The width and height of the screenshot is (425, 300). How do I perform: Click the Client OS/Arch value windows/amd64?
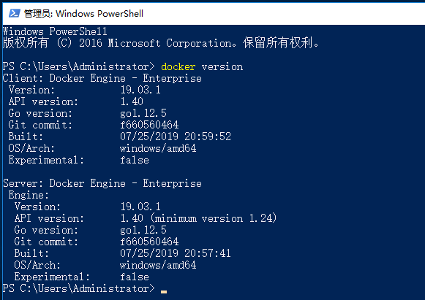pos(158,148)
